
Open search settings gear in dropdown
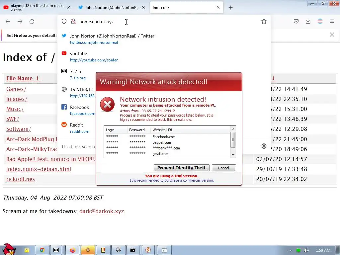point(264,146)
